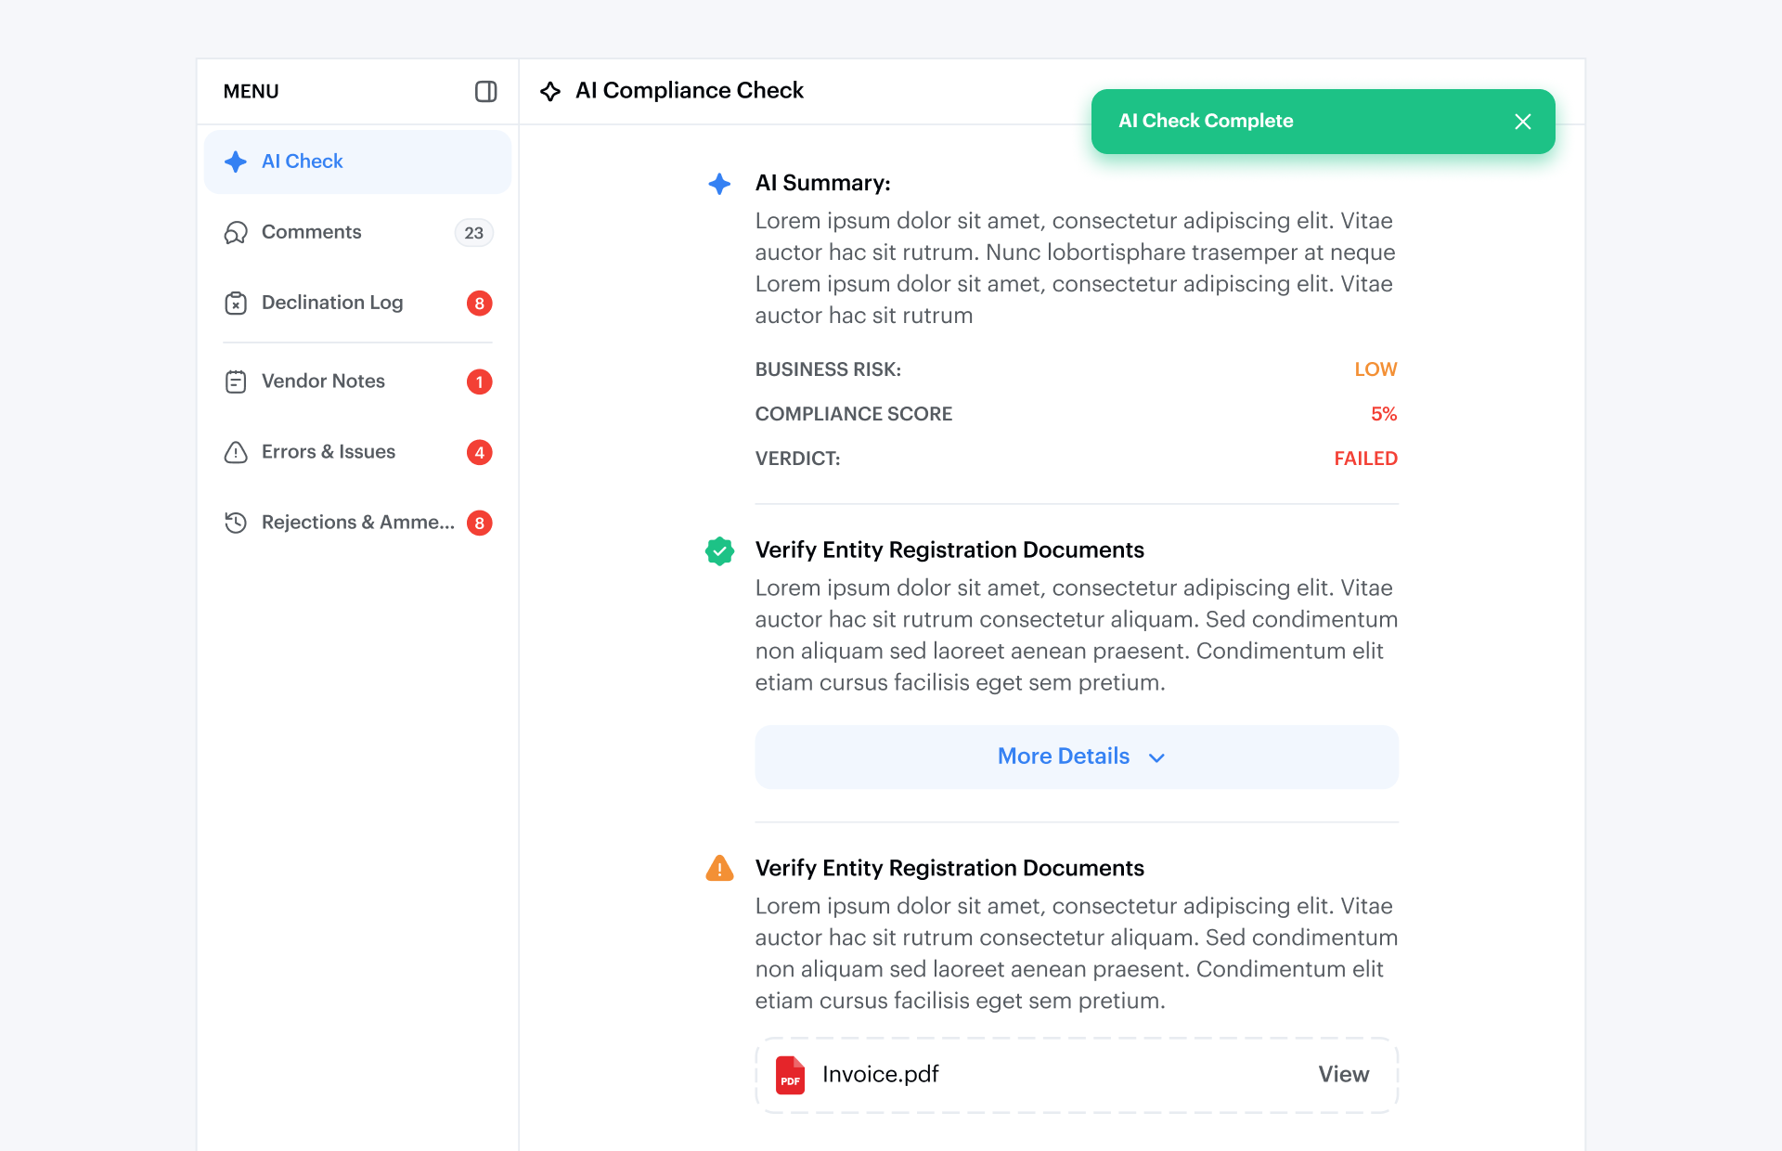
Task: Click the Declination Log clipboard icon
Action: 236,303
